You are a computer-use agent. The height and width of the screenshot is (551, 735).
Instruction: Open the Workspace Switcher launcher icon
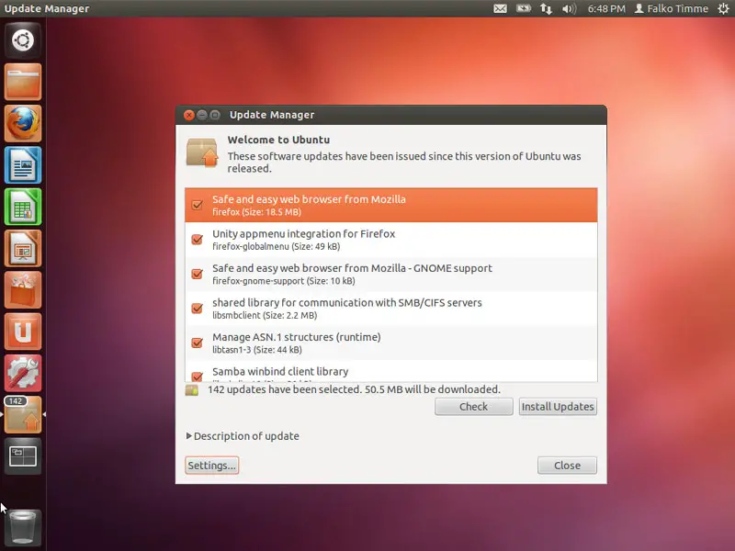click(x=23, y=456)
